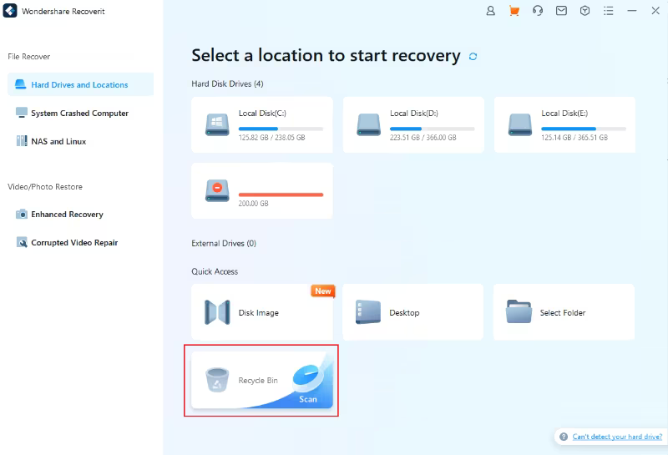Click the orange shopping cart icon
The height and width of the screenshot is (455, 668).
514,11
